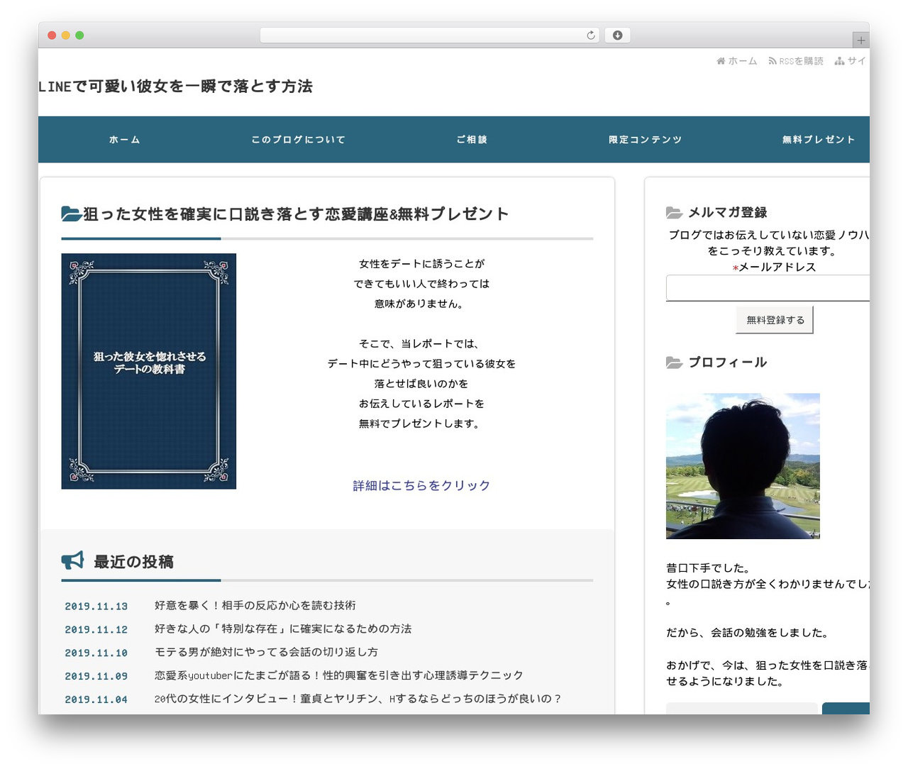
Task: Click the プロフィール heading text
Action: pyautogui.click(x=728, y=363)
